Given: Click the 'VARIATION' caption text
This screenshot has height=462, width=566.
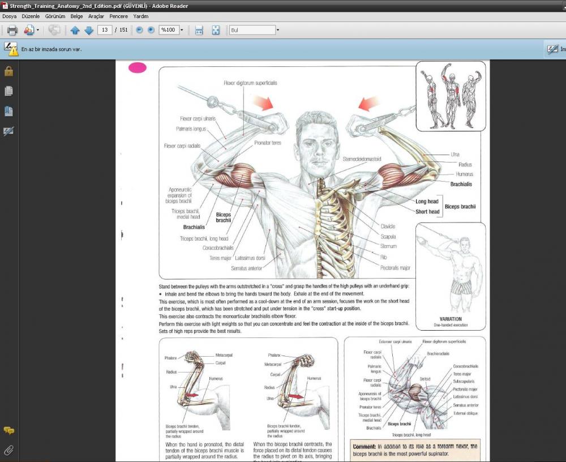Looking at the screenshot, I should click(x=451, y=319).
